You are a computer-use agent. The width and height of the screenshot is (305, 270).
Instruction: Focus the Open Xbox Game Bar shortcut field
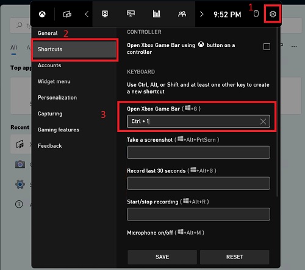coord(198,122)
